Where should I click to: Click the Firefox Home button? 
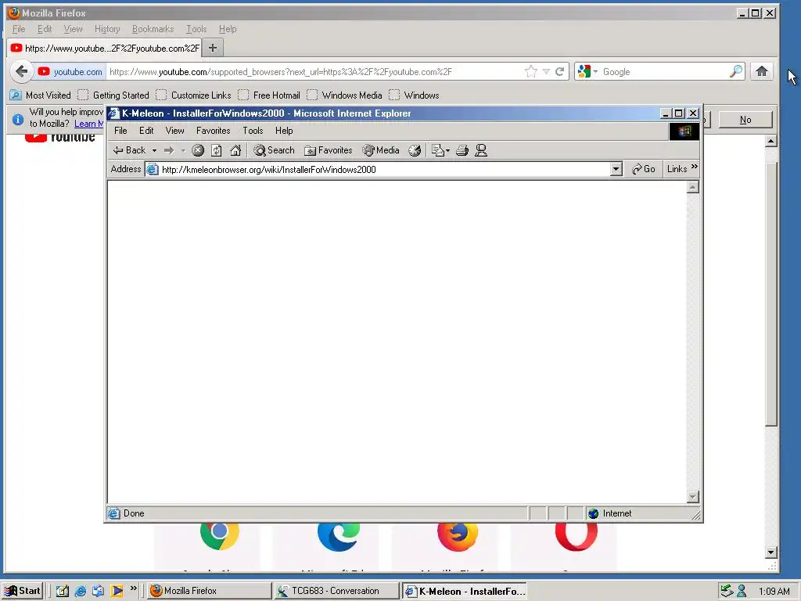pyautogui.click(x=762, y=71)
